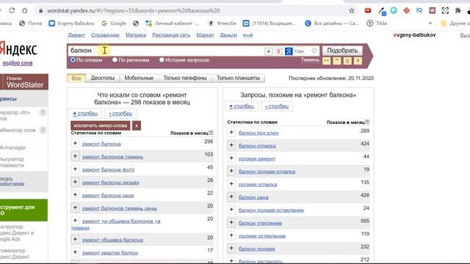Clear the search field with the round icon

pos(314,51)
